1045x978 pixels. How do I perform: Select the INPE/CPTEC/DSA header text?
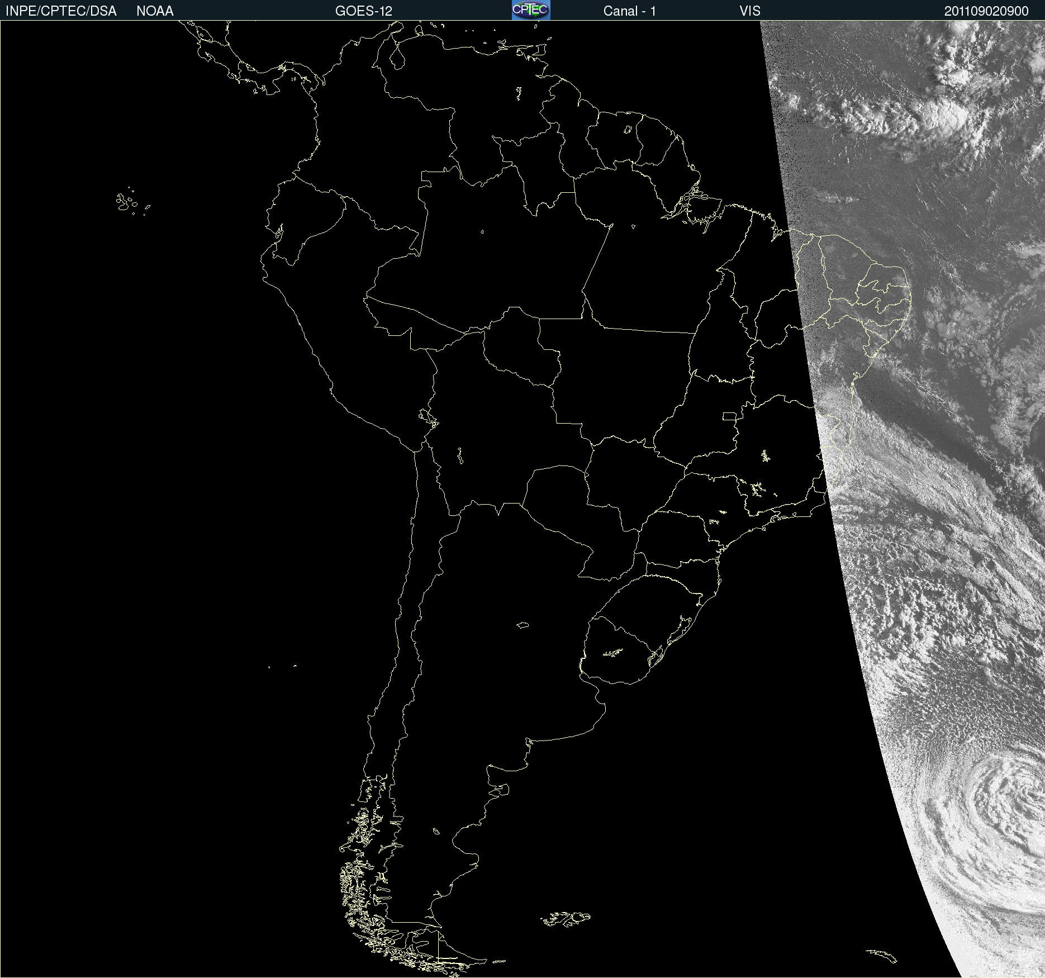point(61,11)
